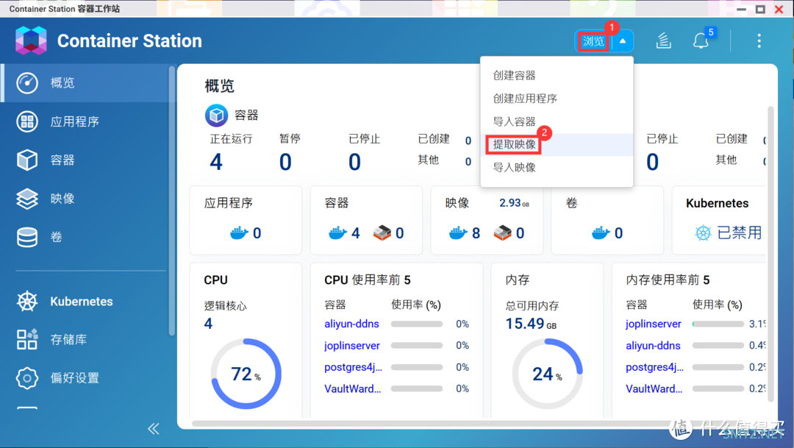The height and width of the screenshot is (448, 794).
Task: Select 导入容器 from the dropdown menu
Action: tap(557, 121)
